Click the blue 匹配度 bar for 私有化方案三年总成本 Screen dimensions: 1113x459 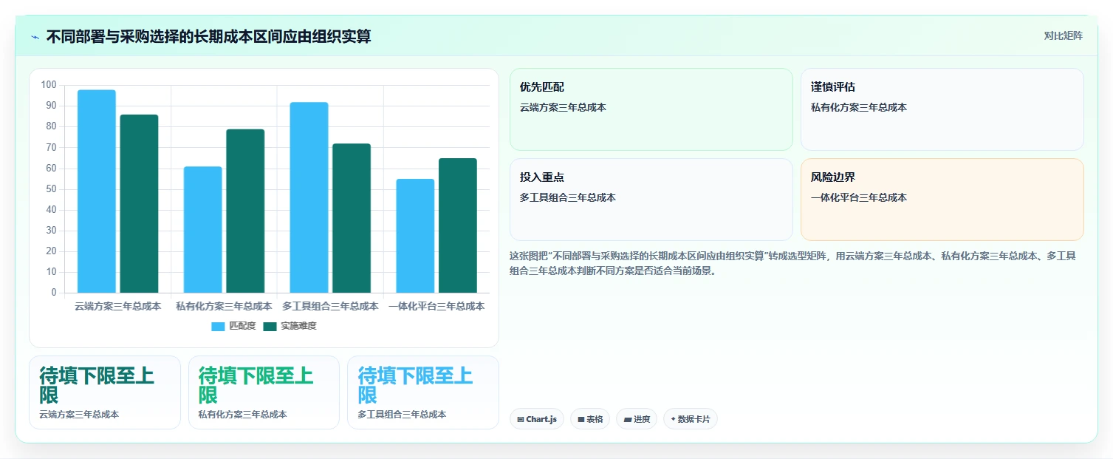203,230
